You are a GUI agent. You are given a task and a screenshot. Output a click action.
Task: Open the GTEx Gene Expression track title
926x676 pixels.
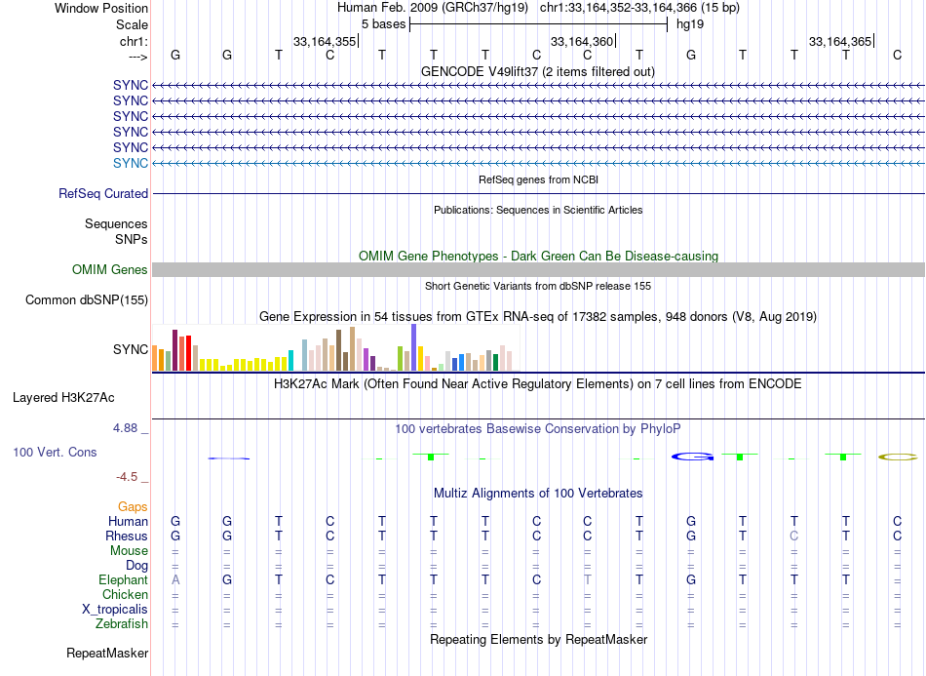[x=538, y=316]
